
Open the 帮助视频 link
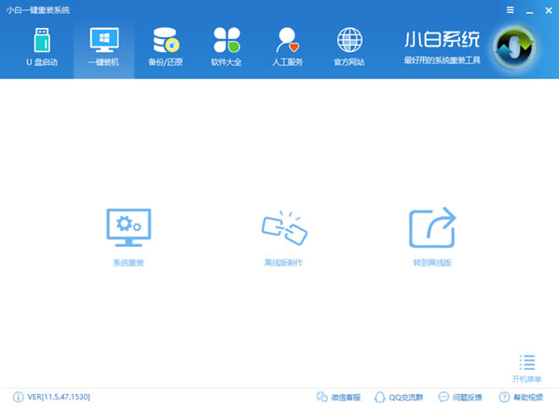pyautogui.click(x=521, y=397)
